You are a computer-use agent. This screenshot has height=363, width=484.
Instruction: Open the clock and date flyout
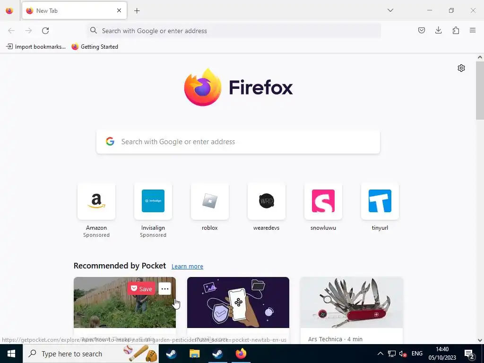coord(442,354)
